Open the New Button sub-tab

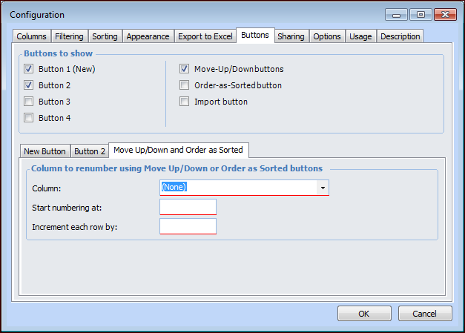[44, 151]
